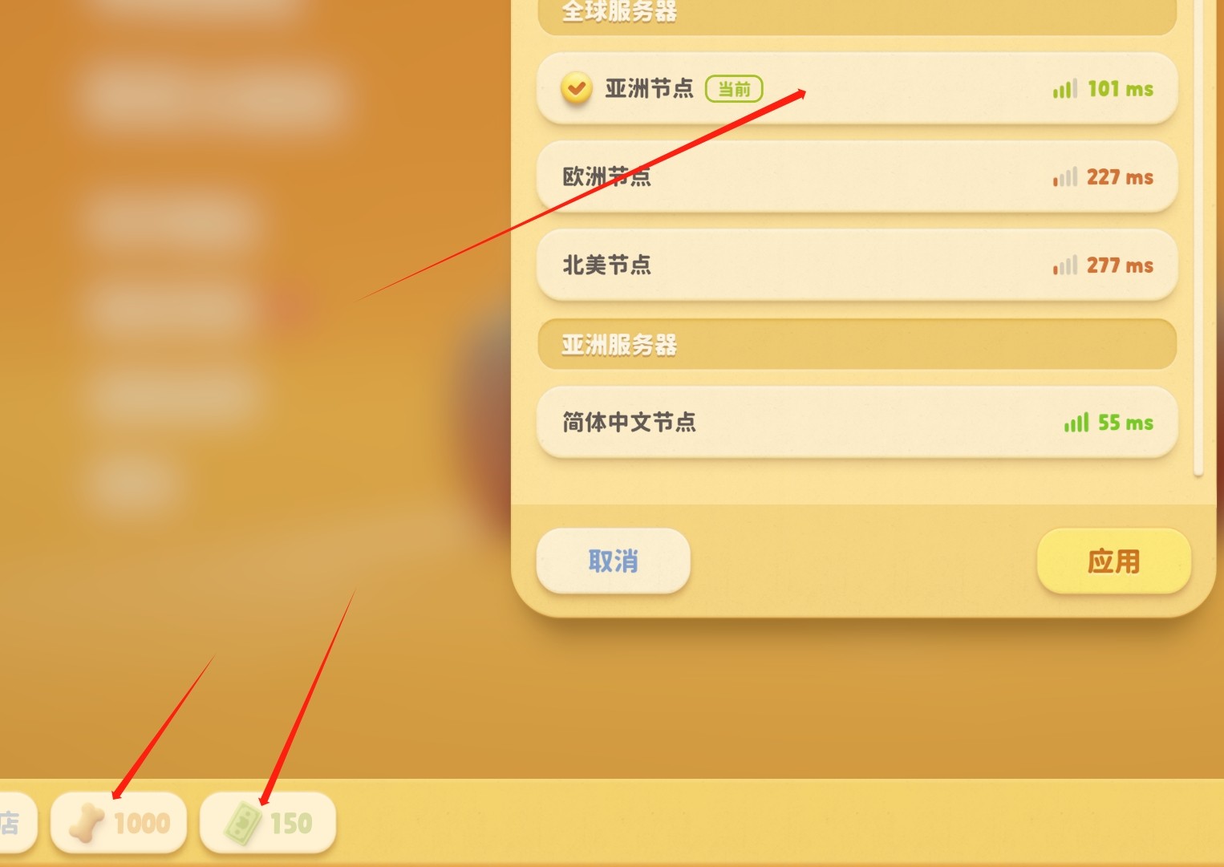
Task: Click the checkmark icon beside 亚洲节点
Action: (x=576, y=88)
